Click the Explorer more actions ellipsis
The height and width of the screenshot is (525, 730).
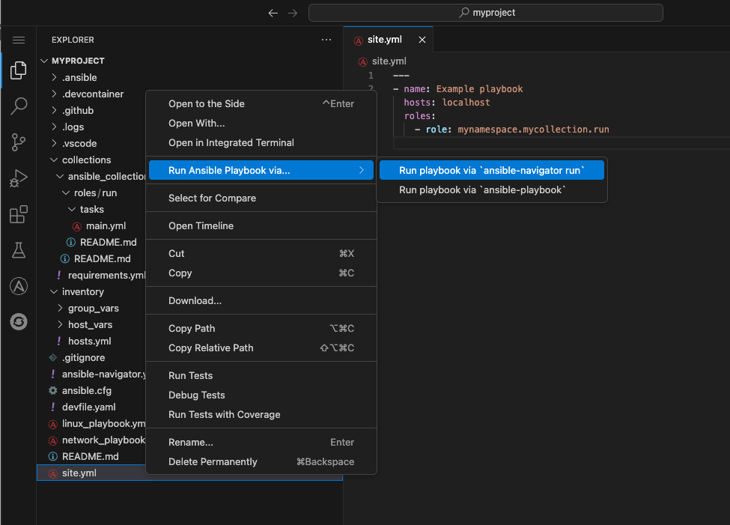[326, 40]
